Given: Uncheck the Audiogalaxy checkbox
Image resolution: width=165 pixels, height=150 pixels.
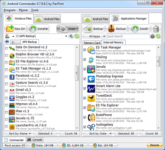Looking at the screenshot, I should (x=85, y=127).
